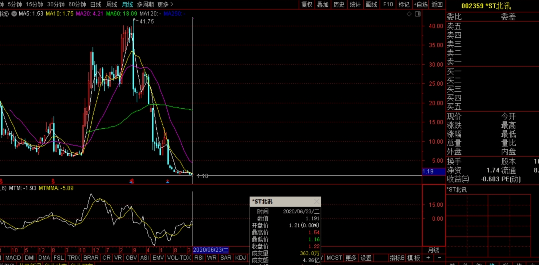Viewport: 539px width, 265px height.
Task: Click the 2020/06/23 date marker on timeline
Action: (x=210, y=250)
